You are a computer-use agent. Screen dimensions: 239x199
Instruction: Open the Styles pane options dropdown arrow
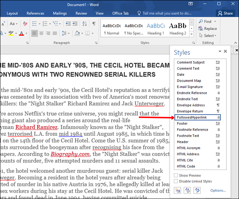(x=220, y=51)
